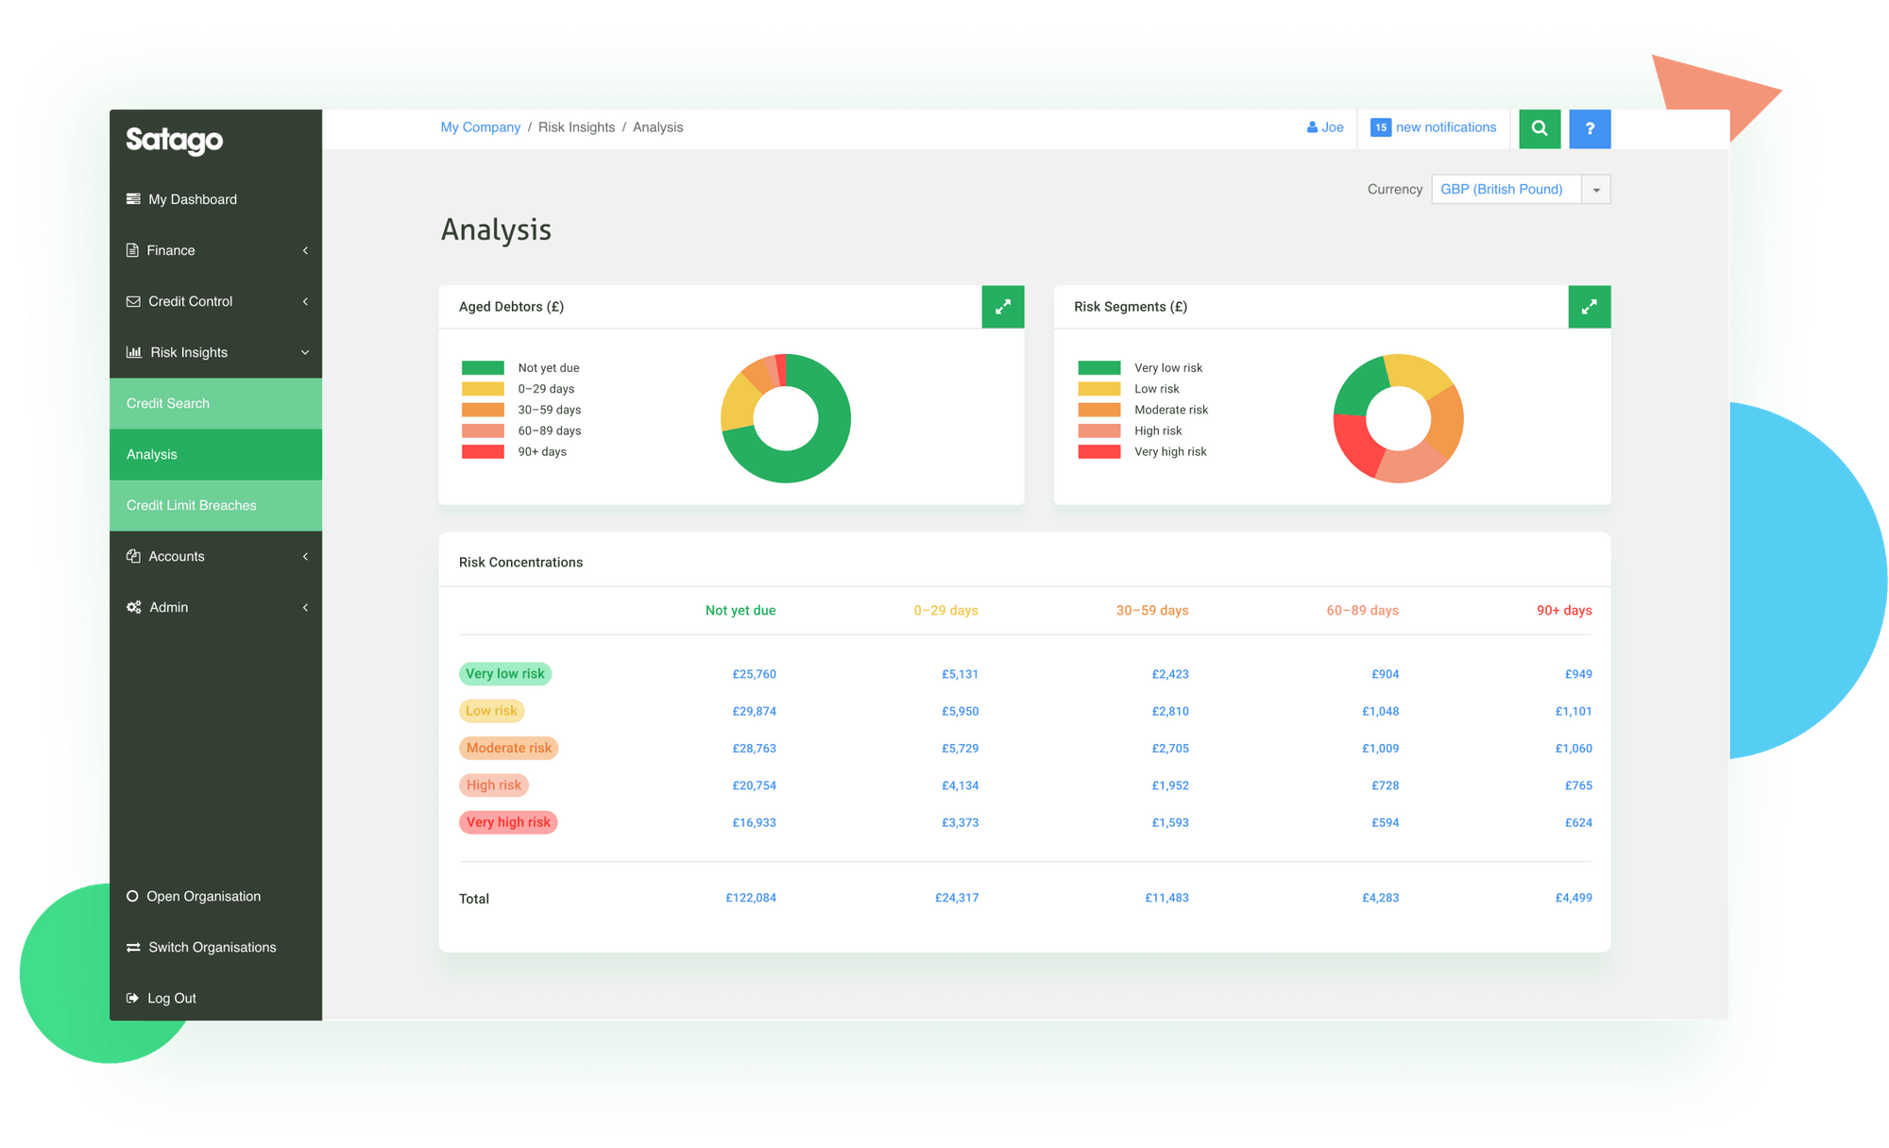
Task: Click the 0–29 days legend swatch
Action: pos(483,389)
